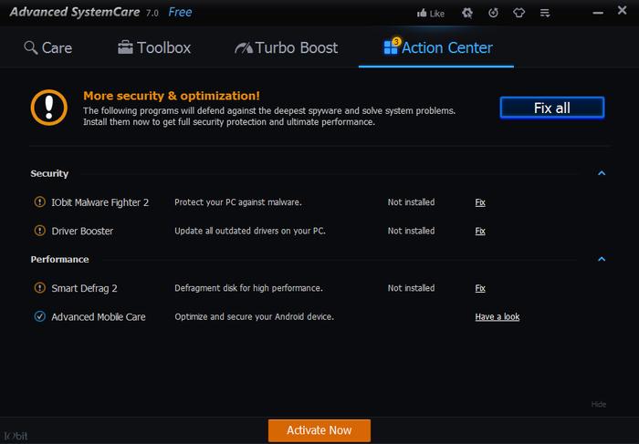Viewport: 639px width, 444px height.
Task: Go to the Turbo Boost tab
Action: 286,48
